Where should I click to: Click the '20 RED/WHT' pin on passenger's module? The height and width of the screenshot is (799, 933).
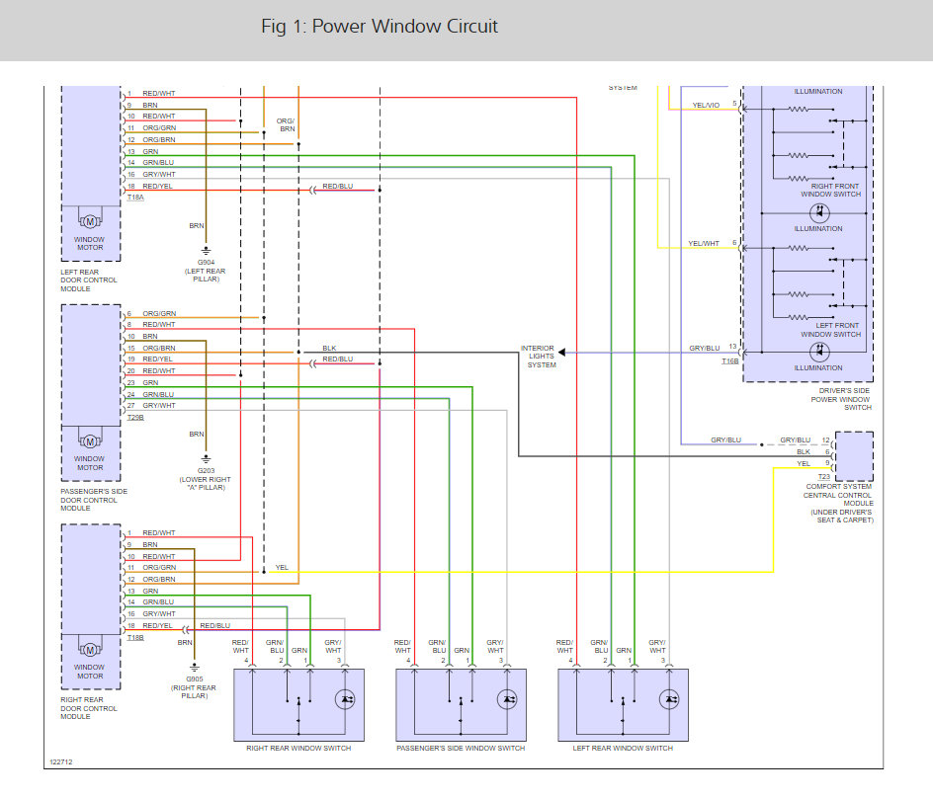pos(151,371)
